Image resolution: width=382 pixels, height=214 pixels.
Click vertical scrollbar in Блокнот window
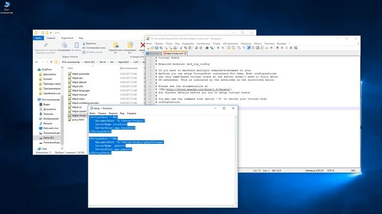[x=236, y=160]
